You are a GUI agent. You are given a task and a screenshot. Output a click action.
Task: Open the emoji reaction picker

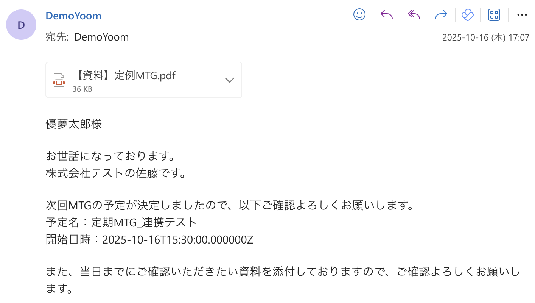point(359,15)
